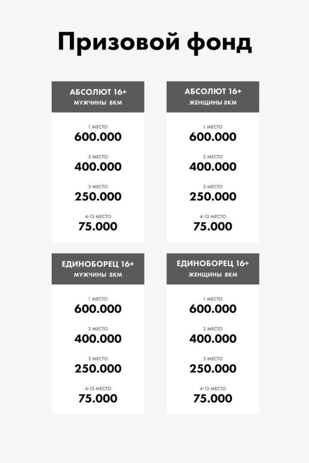Select 600.000 first-place prize in Единоборец Мужчины
309x463 pixels.
tap(98, 309)
